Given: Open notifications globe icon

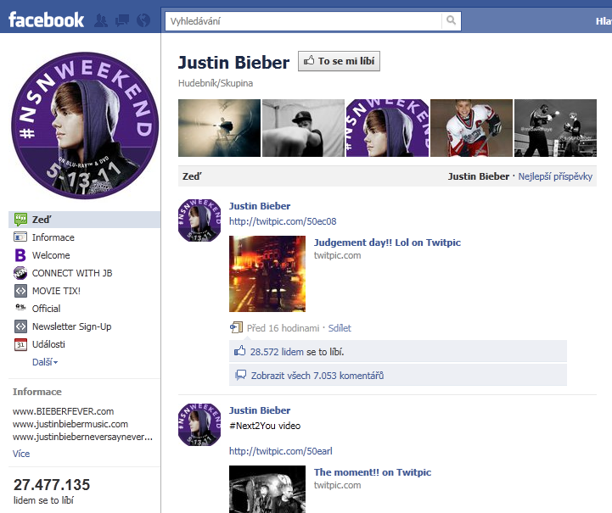Looking at the screenshot, I should pos(143,20).
